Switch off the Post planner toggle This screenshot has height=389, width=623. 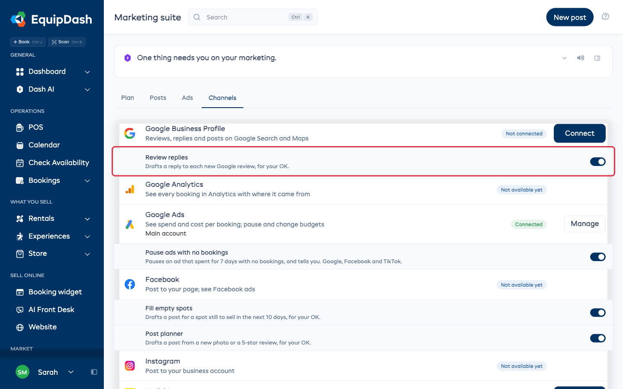pos(598,338)
